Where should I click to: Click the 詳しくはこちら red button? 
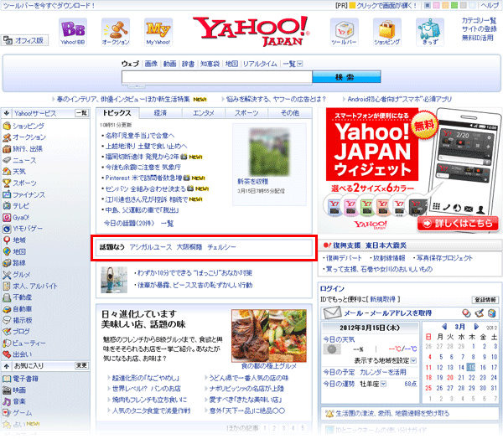click(458, 224)
